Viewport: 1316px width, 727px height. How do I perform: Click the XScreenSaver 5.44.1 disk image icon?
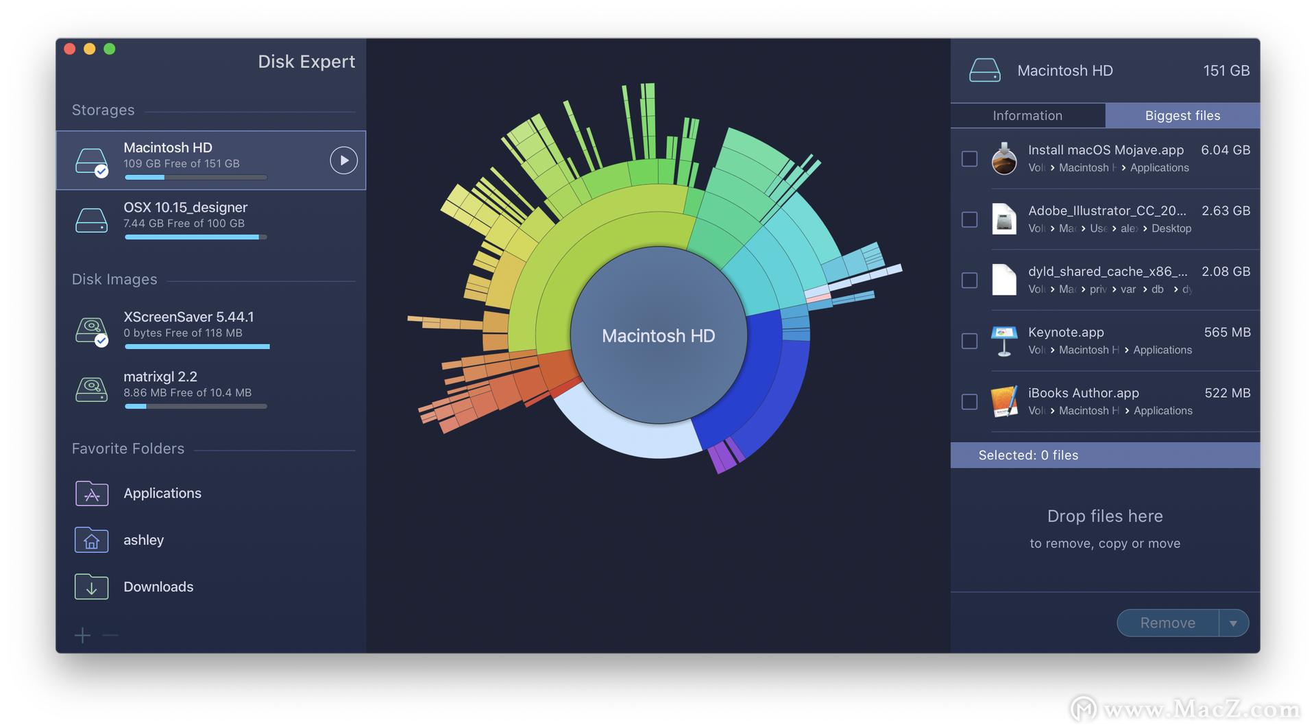tap(91, 331)
